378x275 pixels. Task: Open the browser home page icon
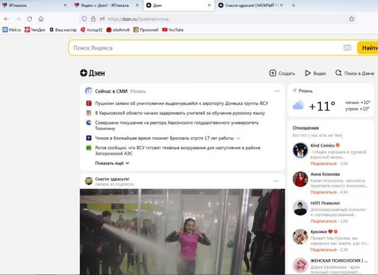[x=41, y=19]
